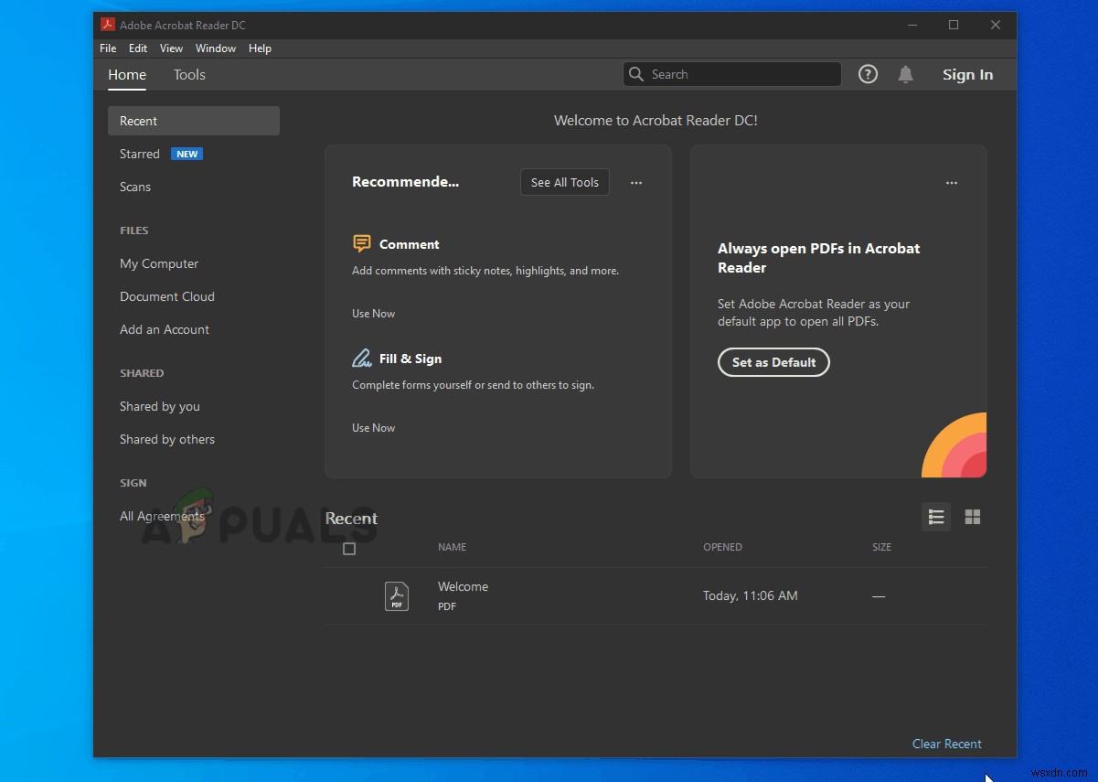Switch to the Tools tab
Screen dimensions: 1098x782
click(x=188, y=75)
